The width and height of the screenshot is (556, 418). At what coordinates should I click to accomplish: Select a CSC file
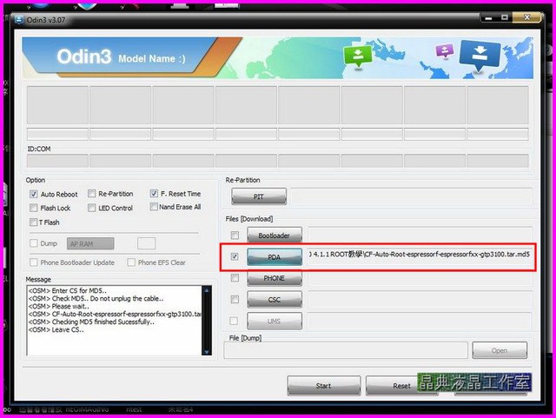(x=274, y=300)
